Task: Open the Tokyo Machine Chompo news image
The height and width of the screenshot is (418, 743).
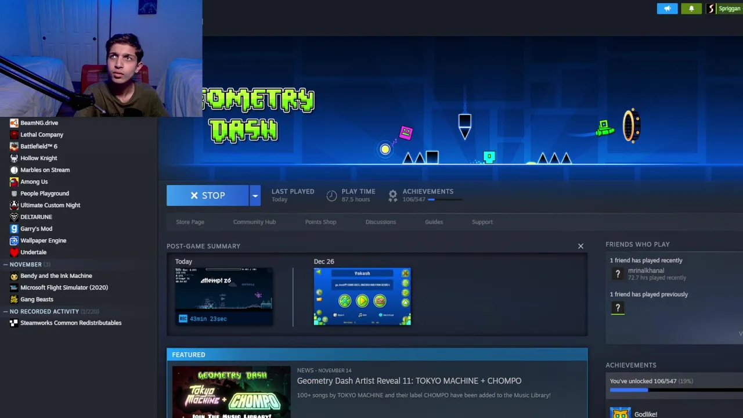Action: coord(231,392)
